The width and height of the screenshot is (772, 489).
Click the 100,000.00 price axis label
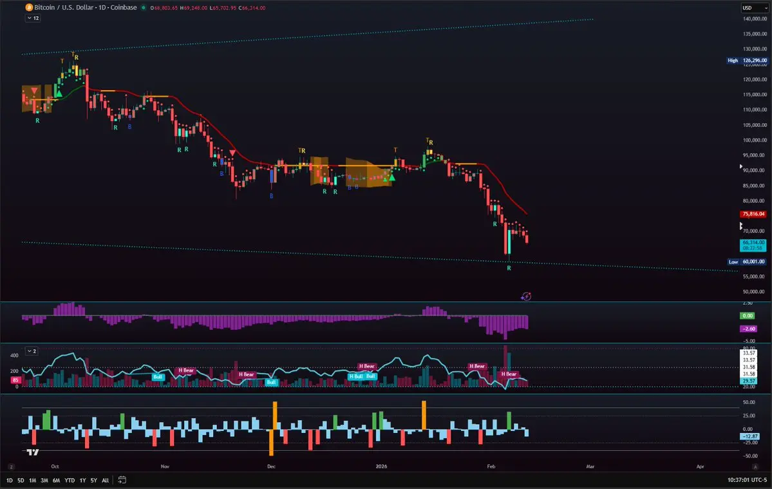[755, 140]
